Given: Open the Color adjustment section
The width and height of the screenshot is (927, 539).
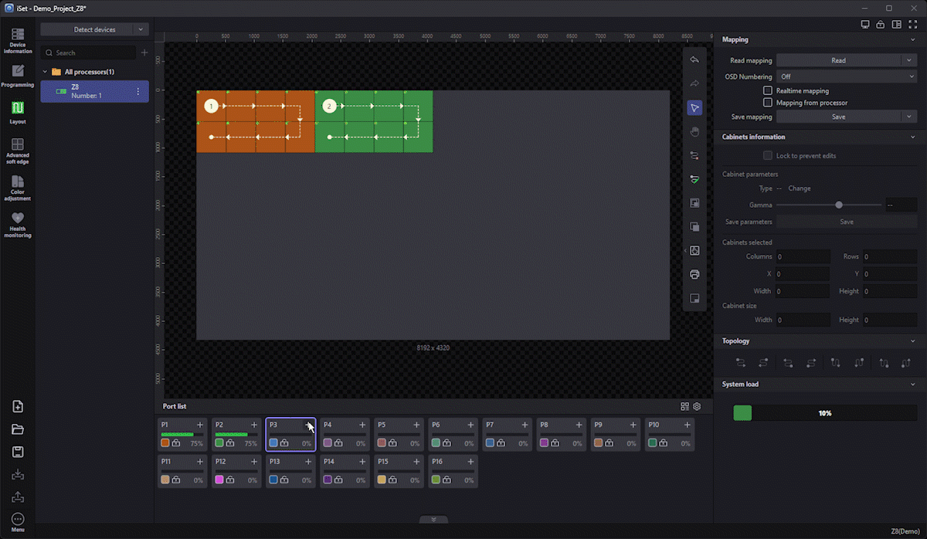Looking at the screenshot, I should 17,186.
